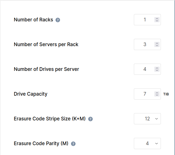The image size is (175, 155).
Task: Open the Erasure Code Stripe Size dropdown
Action: click(147, 119)
